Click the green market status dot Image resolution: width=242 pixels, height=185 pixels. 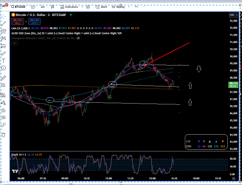pyautogui.click(x=71, y=15)
